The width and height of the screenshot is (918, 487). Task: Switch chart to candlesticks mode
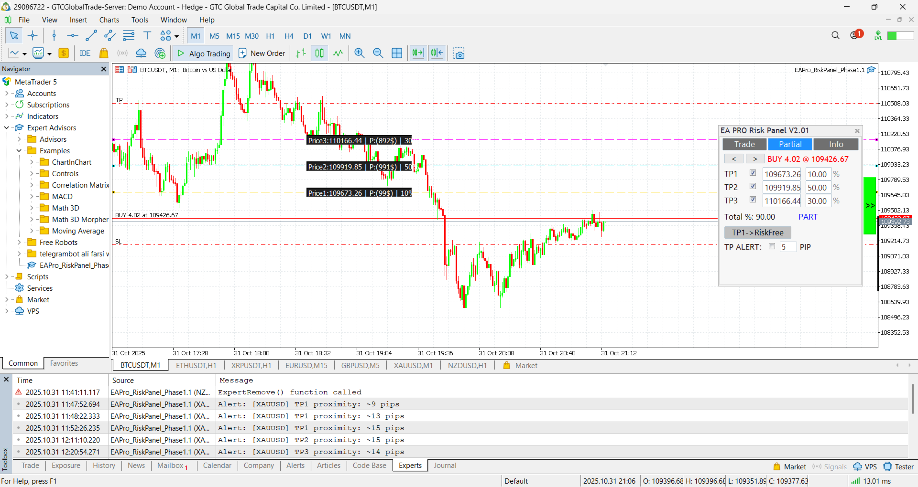click(319, 53)
